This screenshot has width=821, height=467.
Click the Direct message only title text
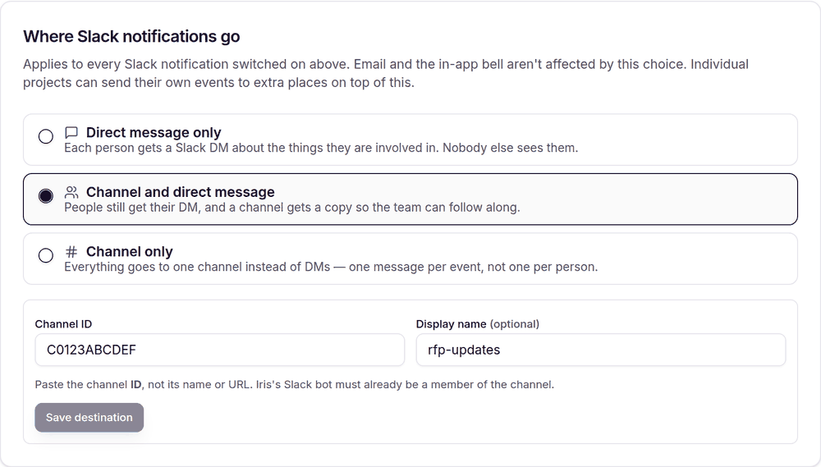(x=154, y=132)
